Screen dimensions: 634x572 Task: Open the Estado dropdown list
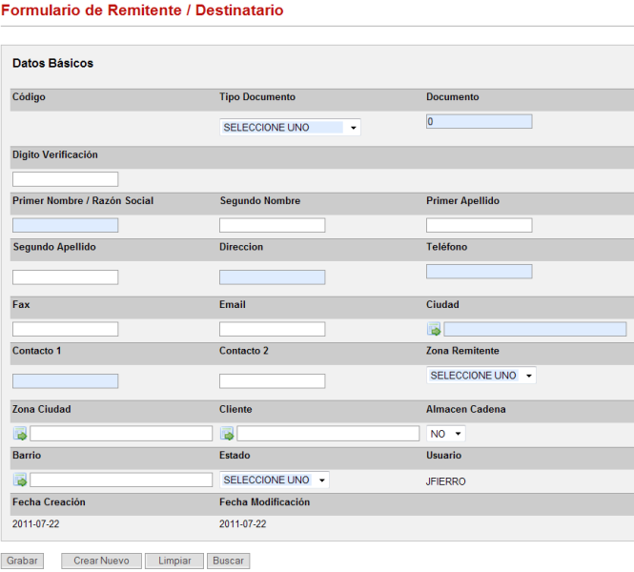click(x=275, y=480)
